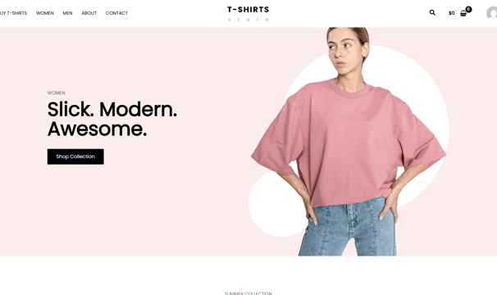Click the Shop Collection button
Image resolution: width=497 pixels, height=295 pixels.
[75, 157]
